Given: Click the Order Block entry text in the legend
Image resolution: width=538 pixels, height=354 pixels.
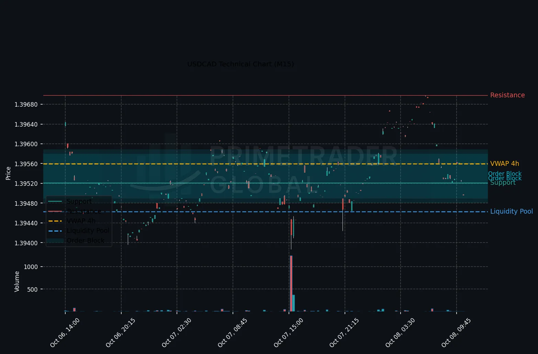Looking at the screenshot, I should click(85, 240).
